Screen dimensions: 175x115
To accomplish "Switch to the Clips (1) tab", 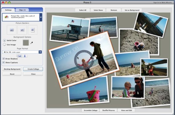I will (22, 10).
